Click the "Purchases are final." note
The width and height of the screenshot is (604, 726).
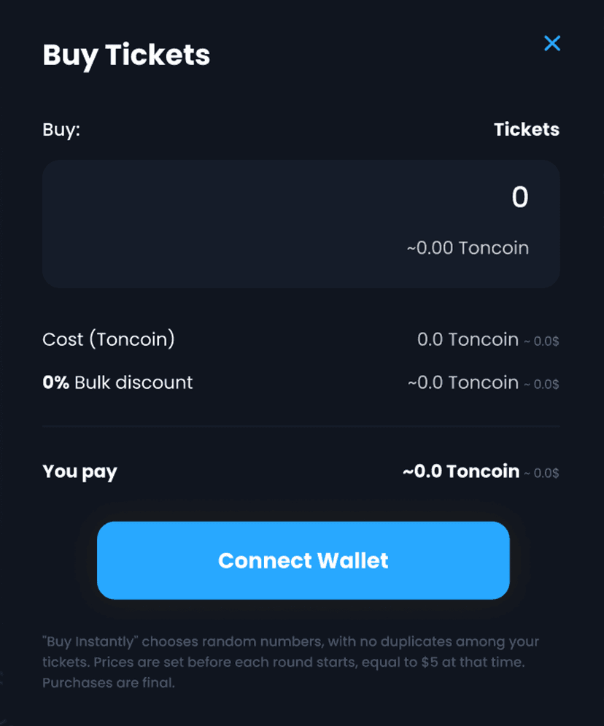(x=109, y=684)
